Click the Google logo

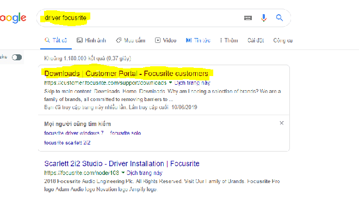pyautogui.click(x=13, y=18)
